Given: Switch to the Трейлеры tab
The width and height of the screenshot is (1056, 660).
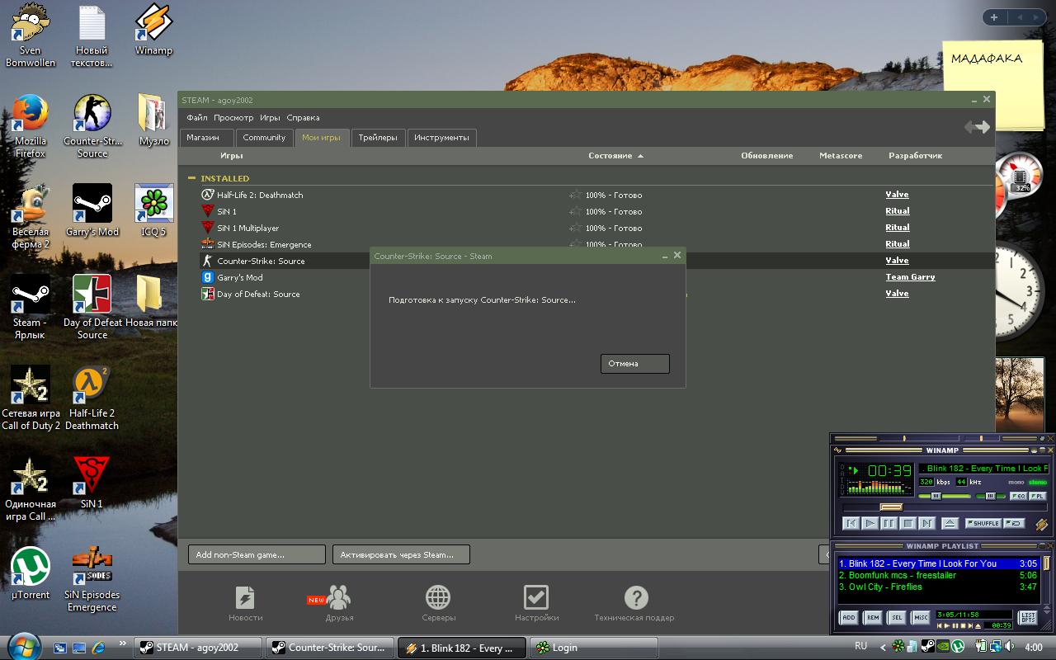Looking at the screenshot, I should tap(378, 138).
